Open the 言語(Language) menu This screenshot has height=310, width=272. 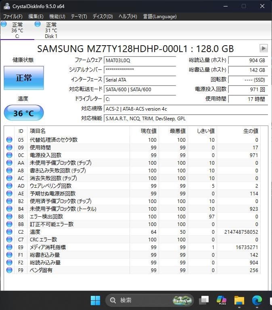coord(160,17)
